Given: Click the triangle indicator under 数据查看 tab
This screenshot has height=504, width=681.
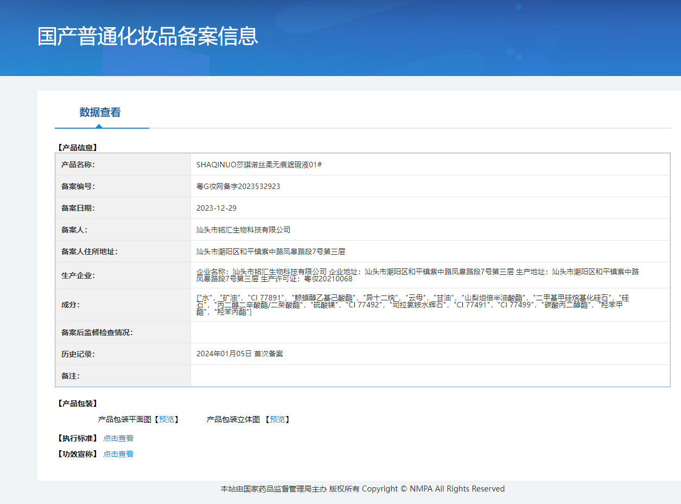Looking at the screenshot, I should click(x=99, y=126).
